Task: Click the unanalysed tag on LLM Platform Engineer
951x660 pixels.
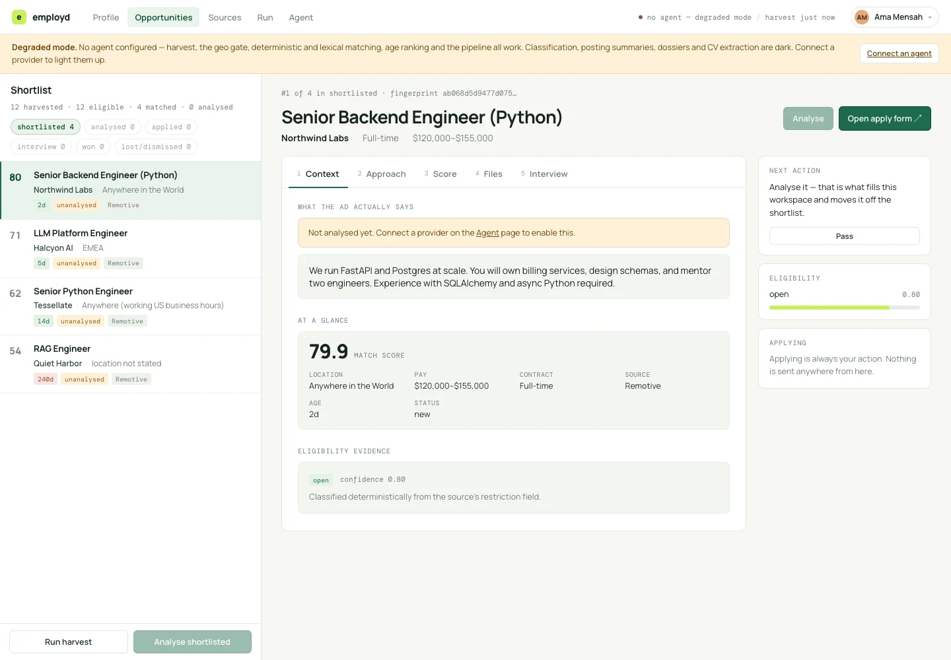Action: tap(77, 263)
